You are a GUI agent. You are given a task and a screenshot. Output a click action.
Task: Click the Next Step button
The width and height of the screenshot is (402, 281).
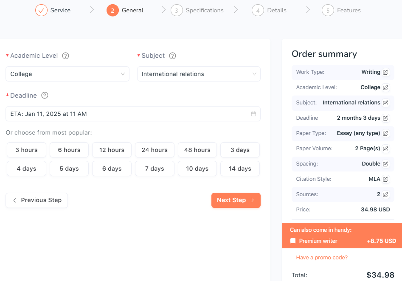click(x=236, y=200)
